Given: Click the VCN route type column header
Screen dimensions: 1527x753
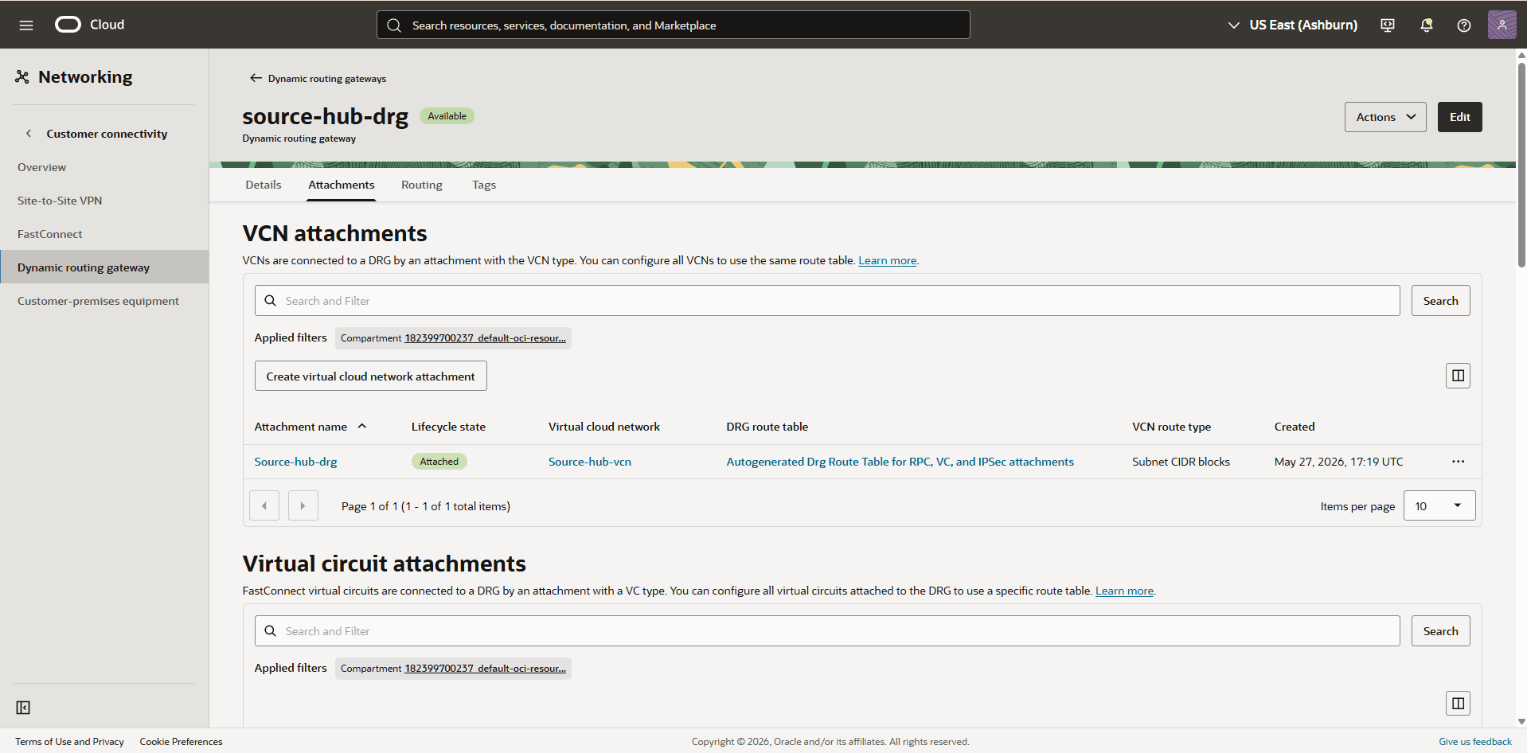Looking at the screenshot, I should coord(1171,427).
